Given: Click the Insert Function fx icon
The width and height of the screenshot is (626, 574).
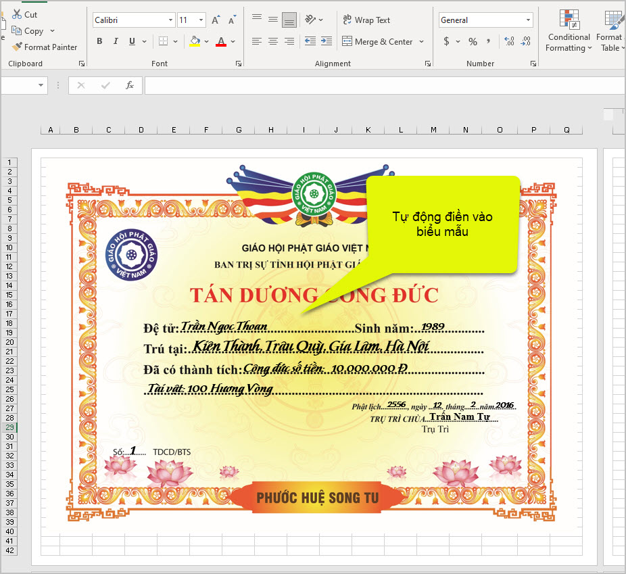Looking at the screenshot, I should tap(130, 85).
